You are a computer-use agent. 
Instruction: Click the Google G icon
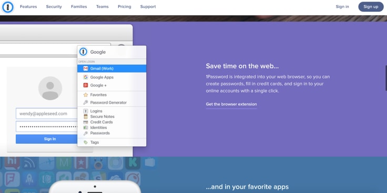[86, 77]
